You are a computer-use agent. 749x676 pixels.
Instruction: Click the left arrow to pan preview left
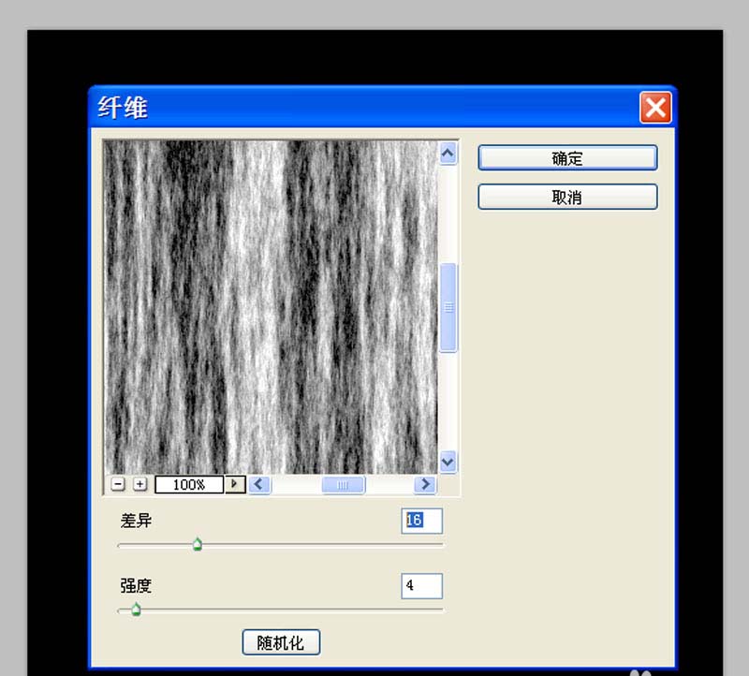click(x=259, y=484)
